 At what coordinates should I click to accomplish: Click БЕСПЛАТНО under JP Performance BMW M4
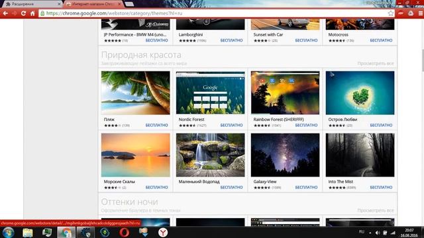pyautogui.click(x=156, y=40)
